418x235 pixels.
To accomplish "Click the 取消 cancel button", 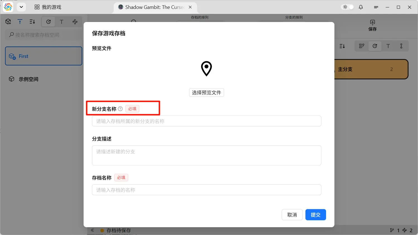I will (292, 215).
